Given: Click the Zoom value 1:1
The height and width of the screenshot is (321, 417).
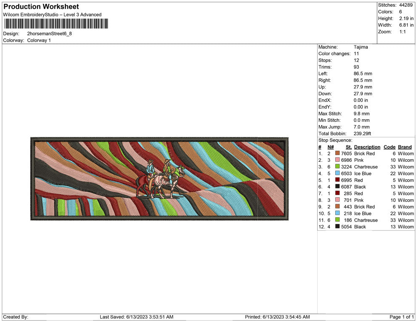Looking at the screenshot, I should [x=402, y=32].
